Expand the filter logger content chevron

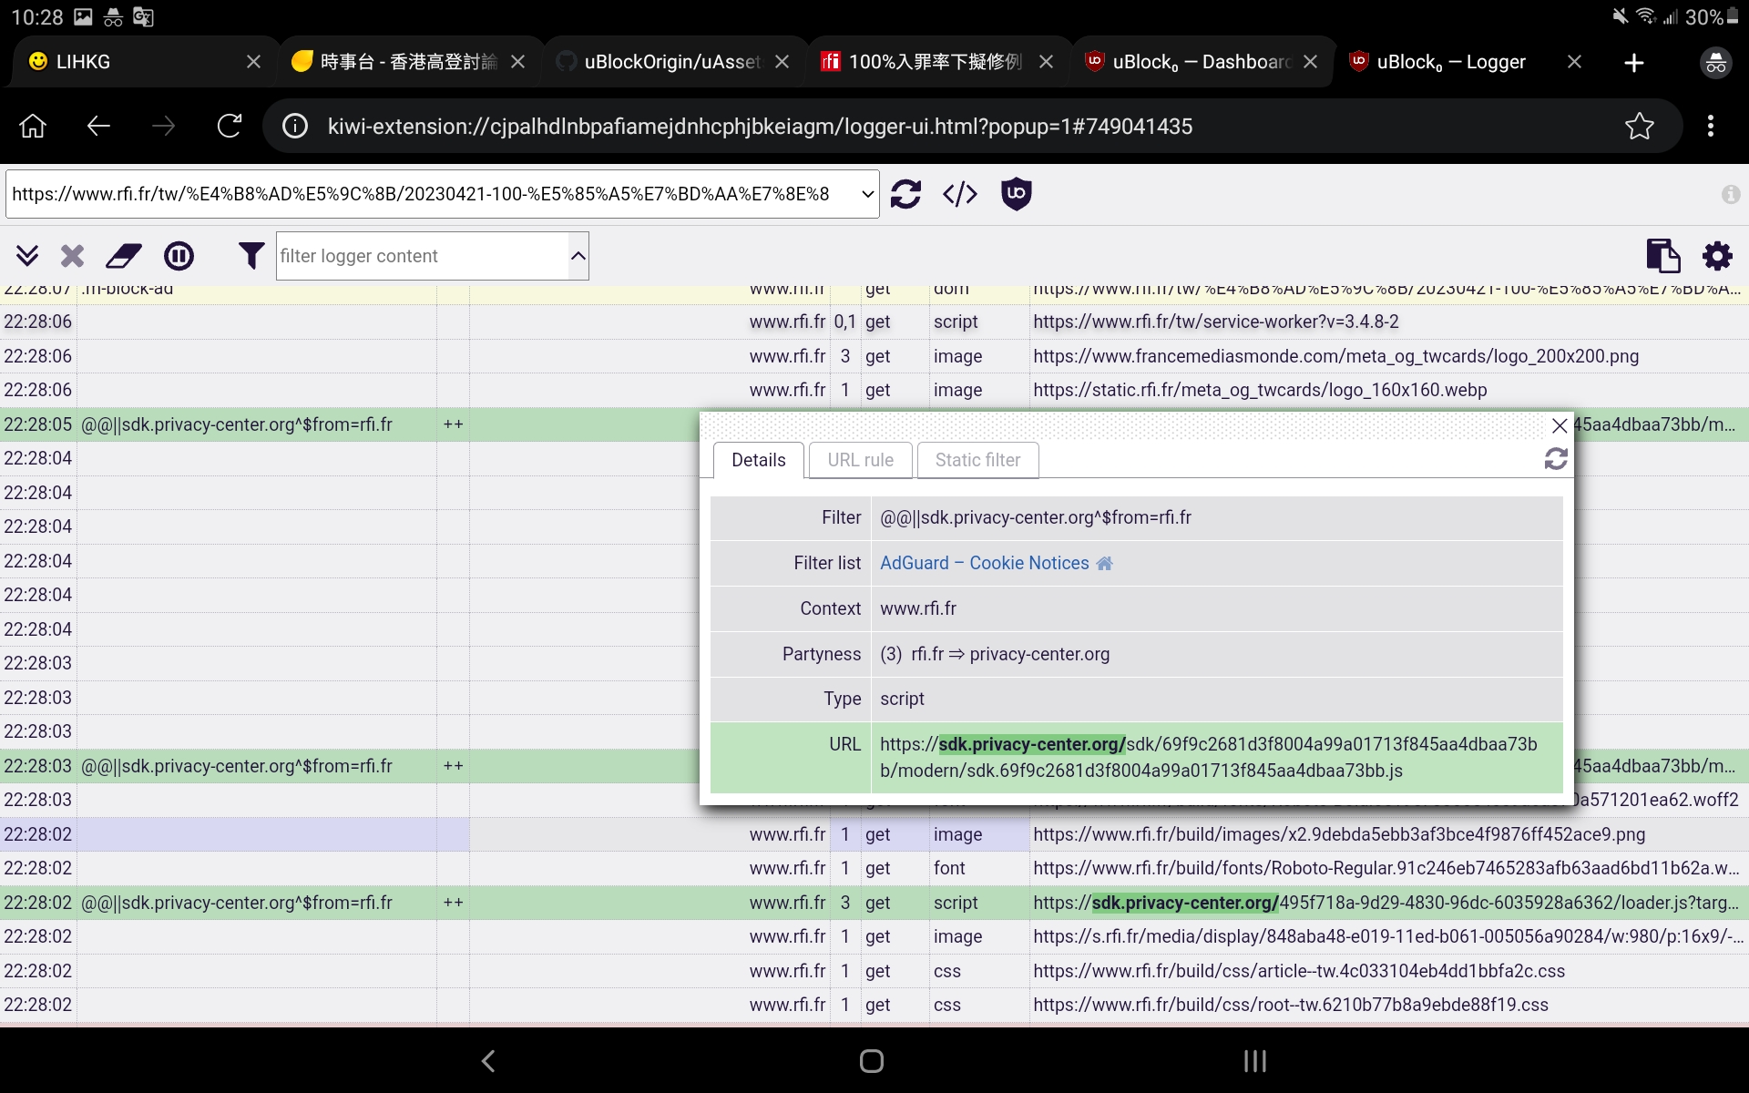(x=578, y=256)
